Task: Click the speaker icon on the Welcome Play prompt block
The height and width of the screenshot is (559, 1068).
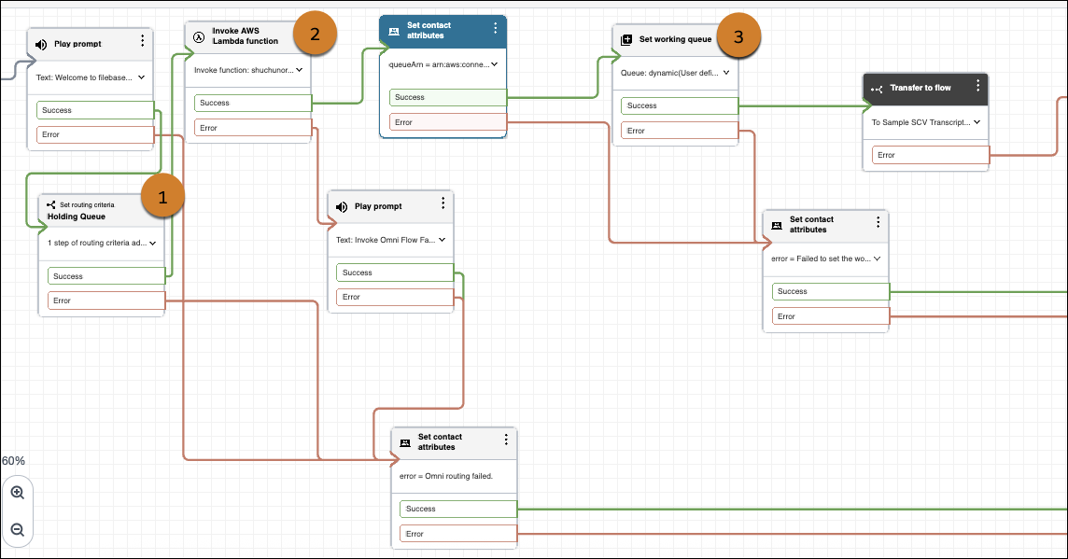Action: (x=41, y=44)
